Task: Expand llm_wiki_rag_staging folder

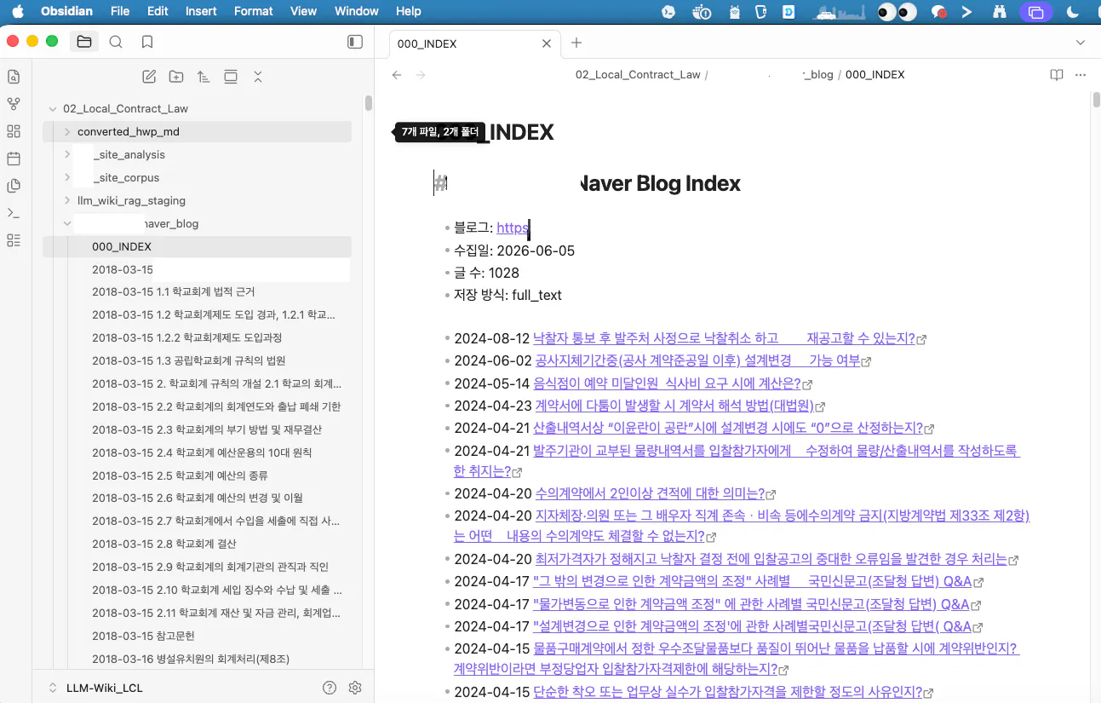Action: point(67,201)
